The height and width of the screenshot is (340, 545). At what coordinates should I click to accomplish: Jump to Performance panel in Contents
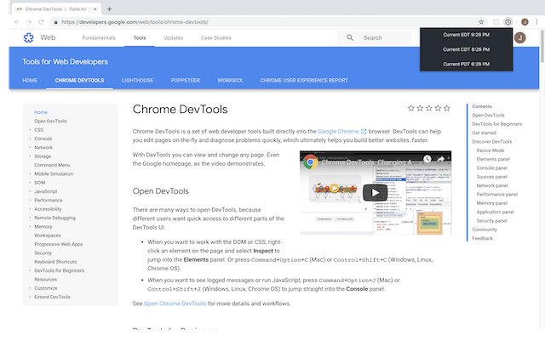tap(497, 195)
